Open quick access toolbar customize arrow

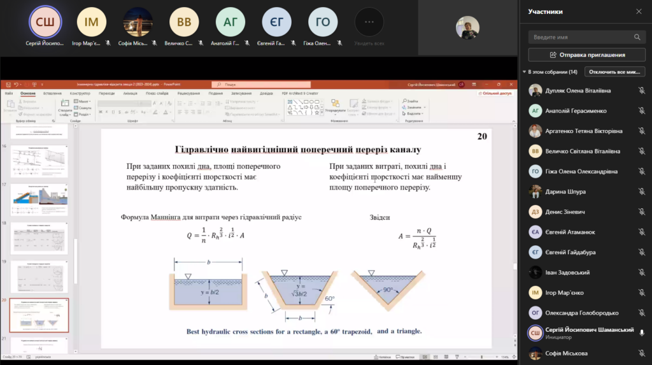tap(42, 85)
